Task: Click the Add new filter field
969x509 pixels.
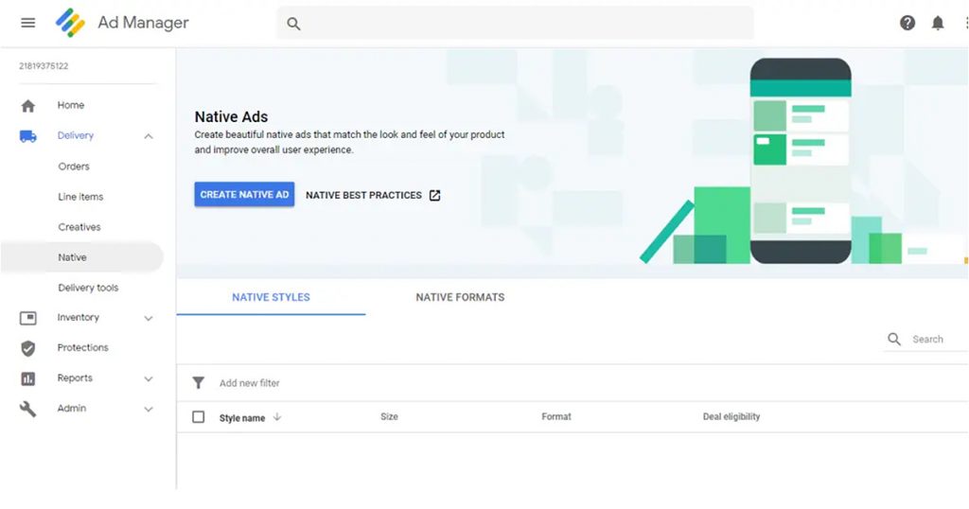Action: (249, 383)
